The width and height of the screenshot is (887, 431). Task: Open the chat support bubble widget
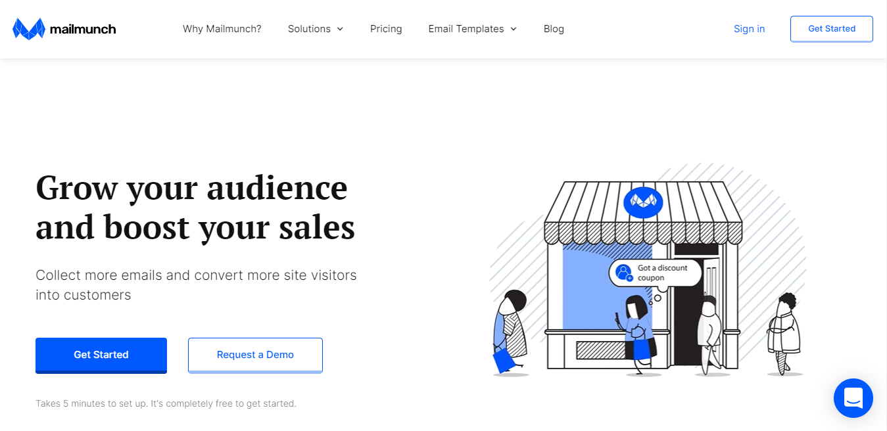853,398
